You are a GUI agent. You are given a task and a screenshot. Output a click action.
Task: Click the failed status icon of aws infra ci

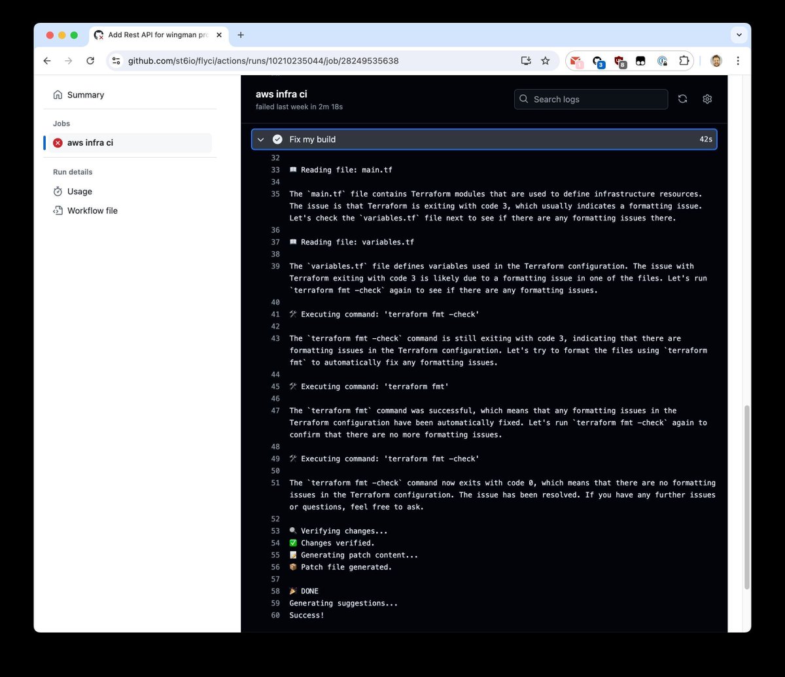58,143
